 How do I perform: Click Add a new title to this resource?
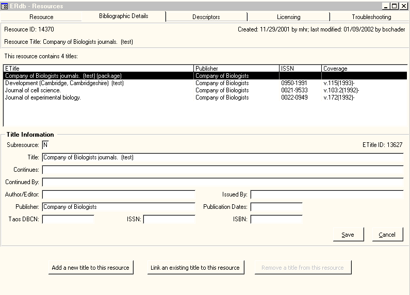(x=90, y=268)
